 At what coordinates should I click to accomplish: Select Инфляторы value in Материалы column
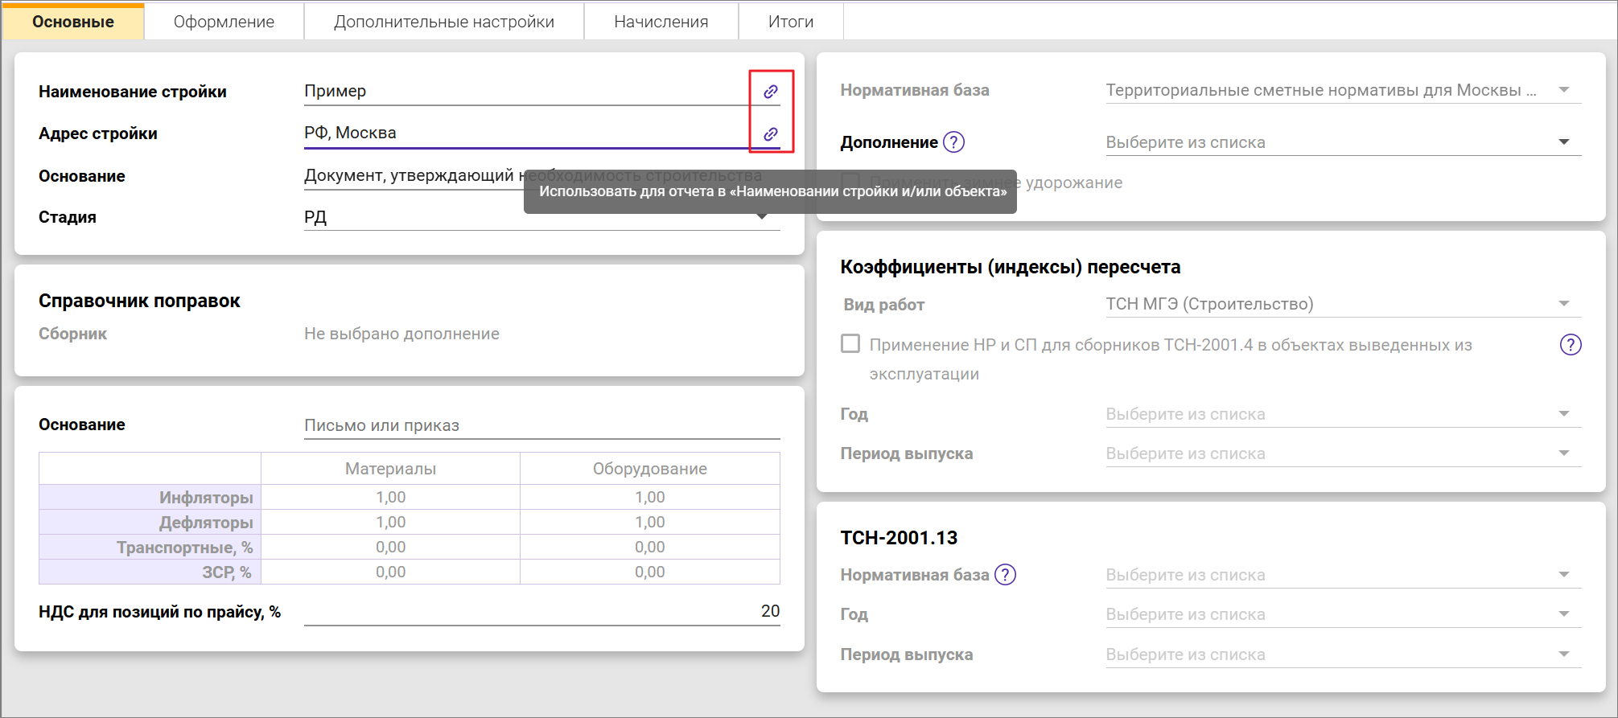coord(390,498)
